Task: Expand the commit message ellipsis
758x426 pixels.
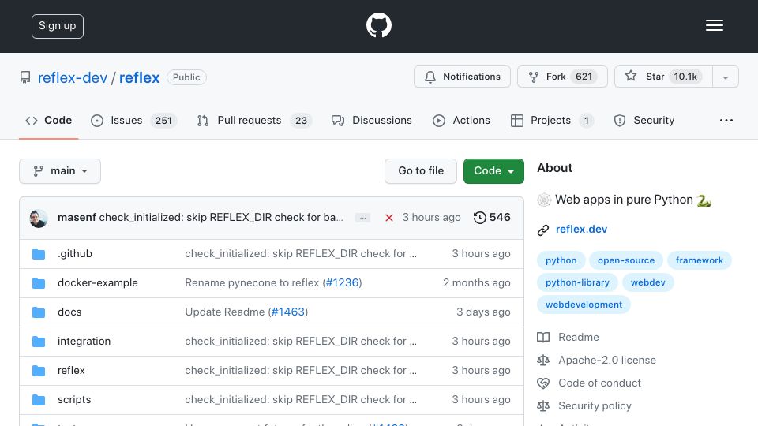Action: point(362,219)
